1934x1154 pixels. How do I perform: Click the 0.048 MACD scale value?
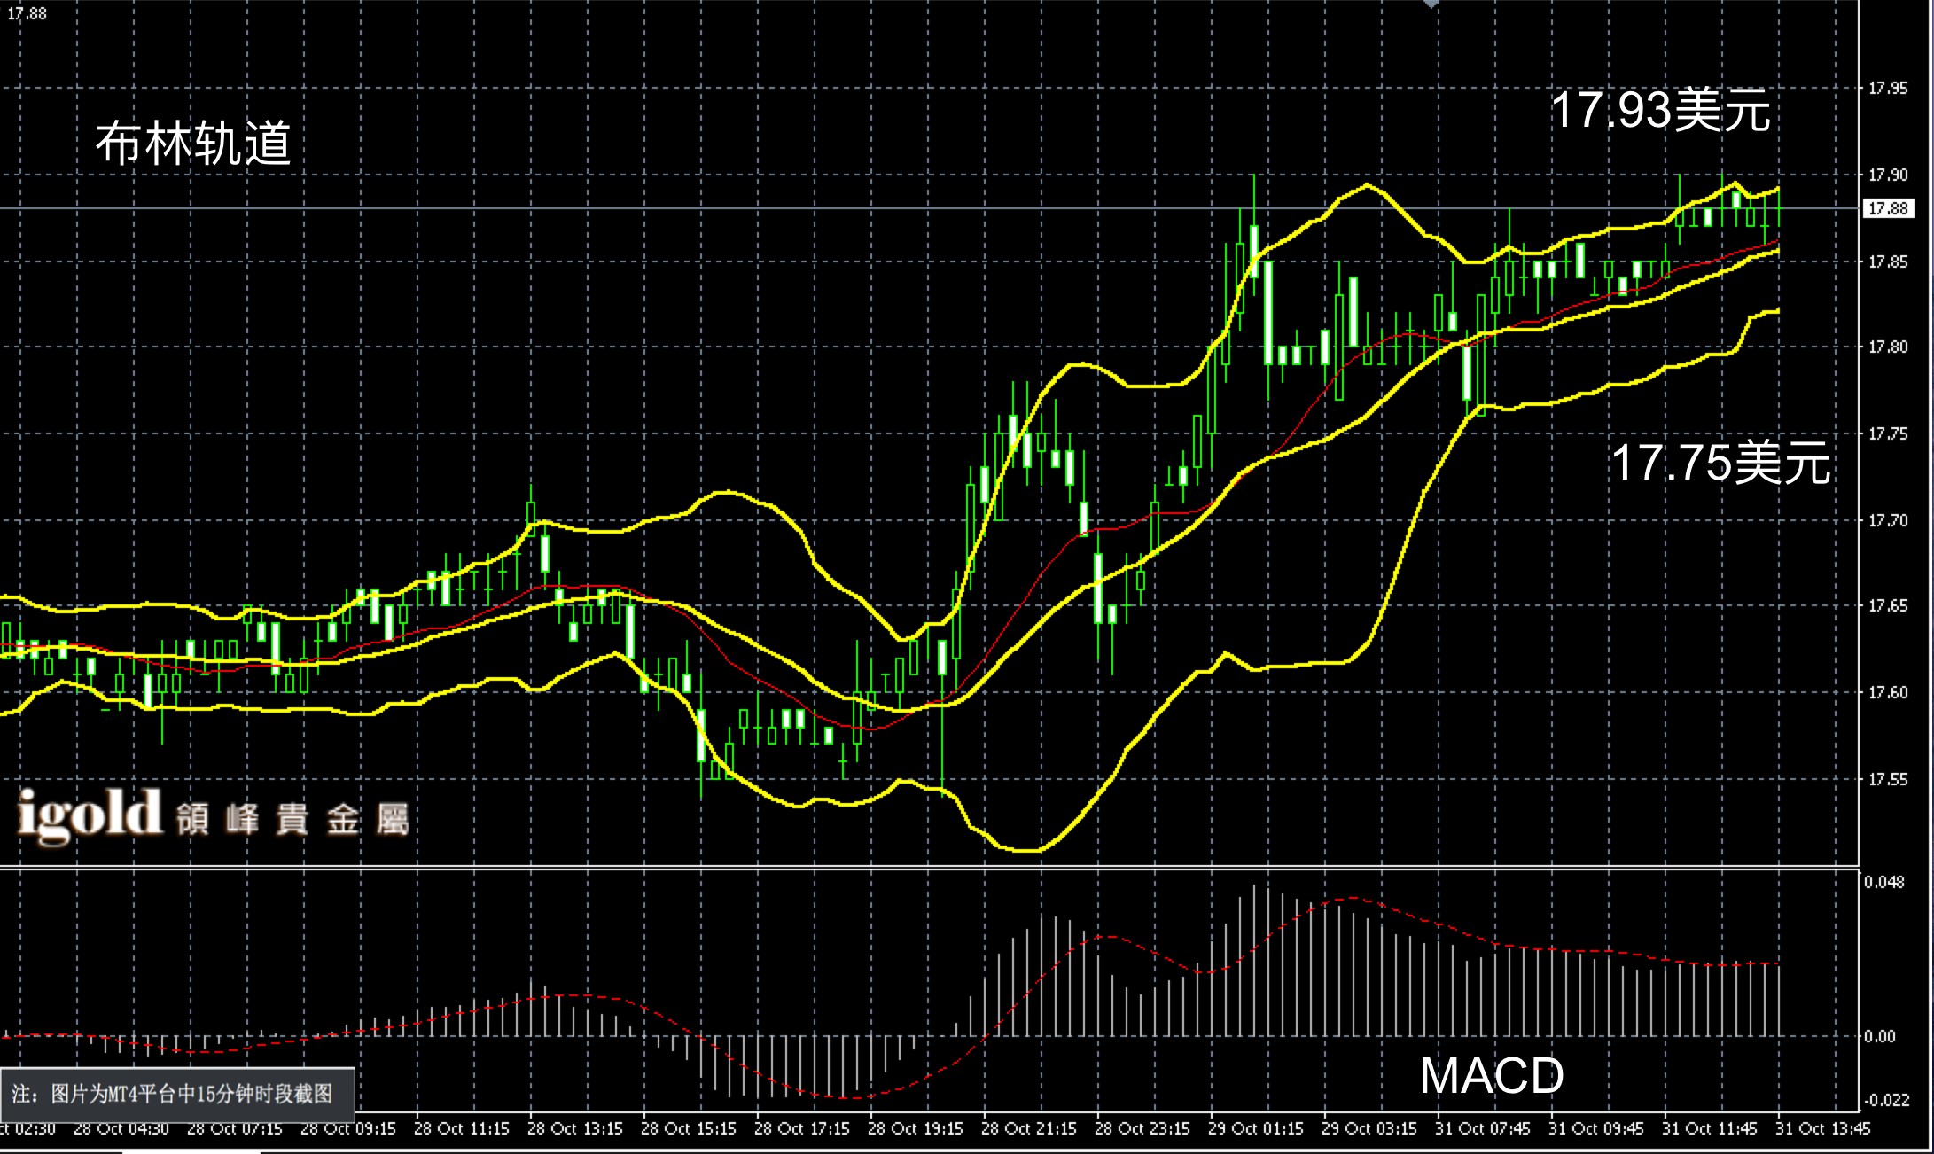pos(1883,883)
